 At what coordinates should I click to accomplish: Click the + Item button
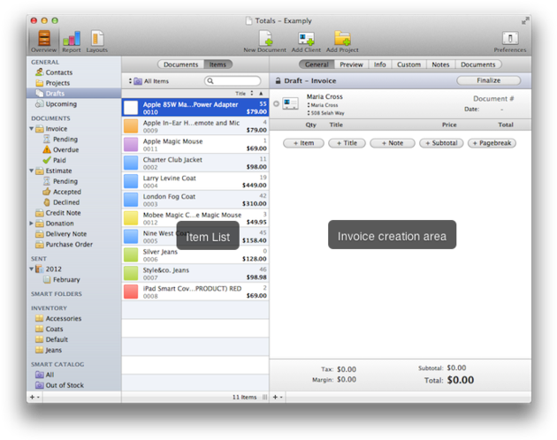[x=303, y=143]
